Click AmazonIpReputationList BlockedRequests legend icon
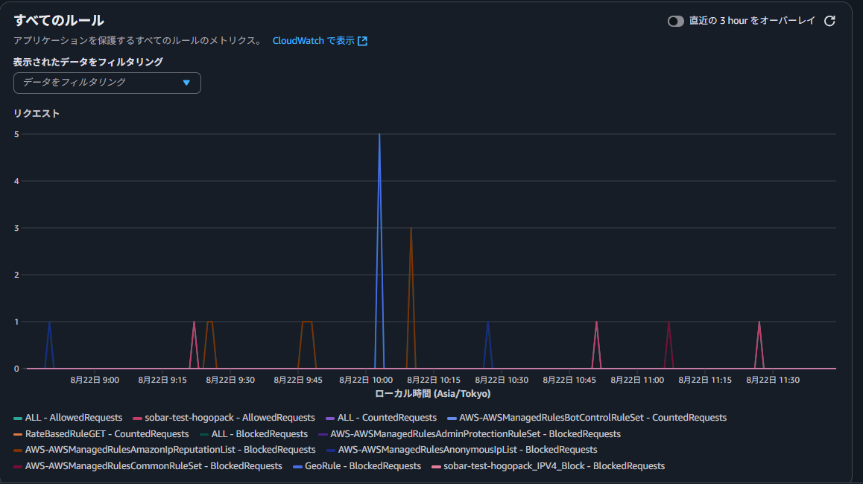This screenshot has width=863, height=484. click(18, 450)
